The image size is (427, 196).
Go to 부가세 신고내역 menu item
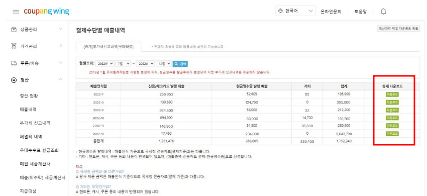coord(35,123)
